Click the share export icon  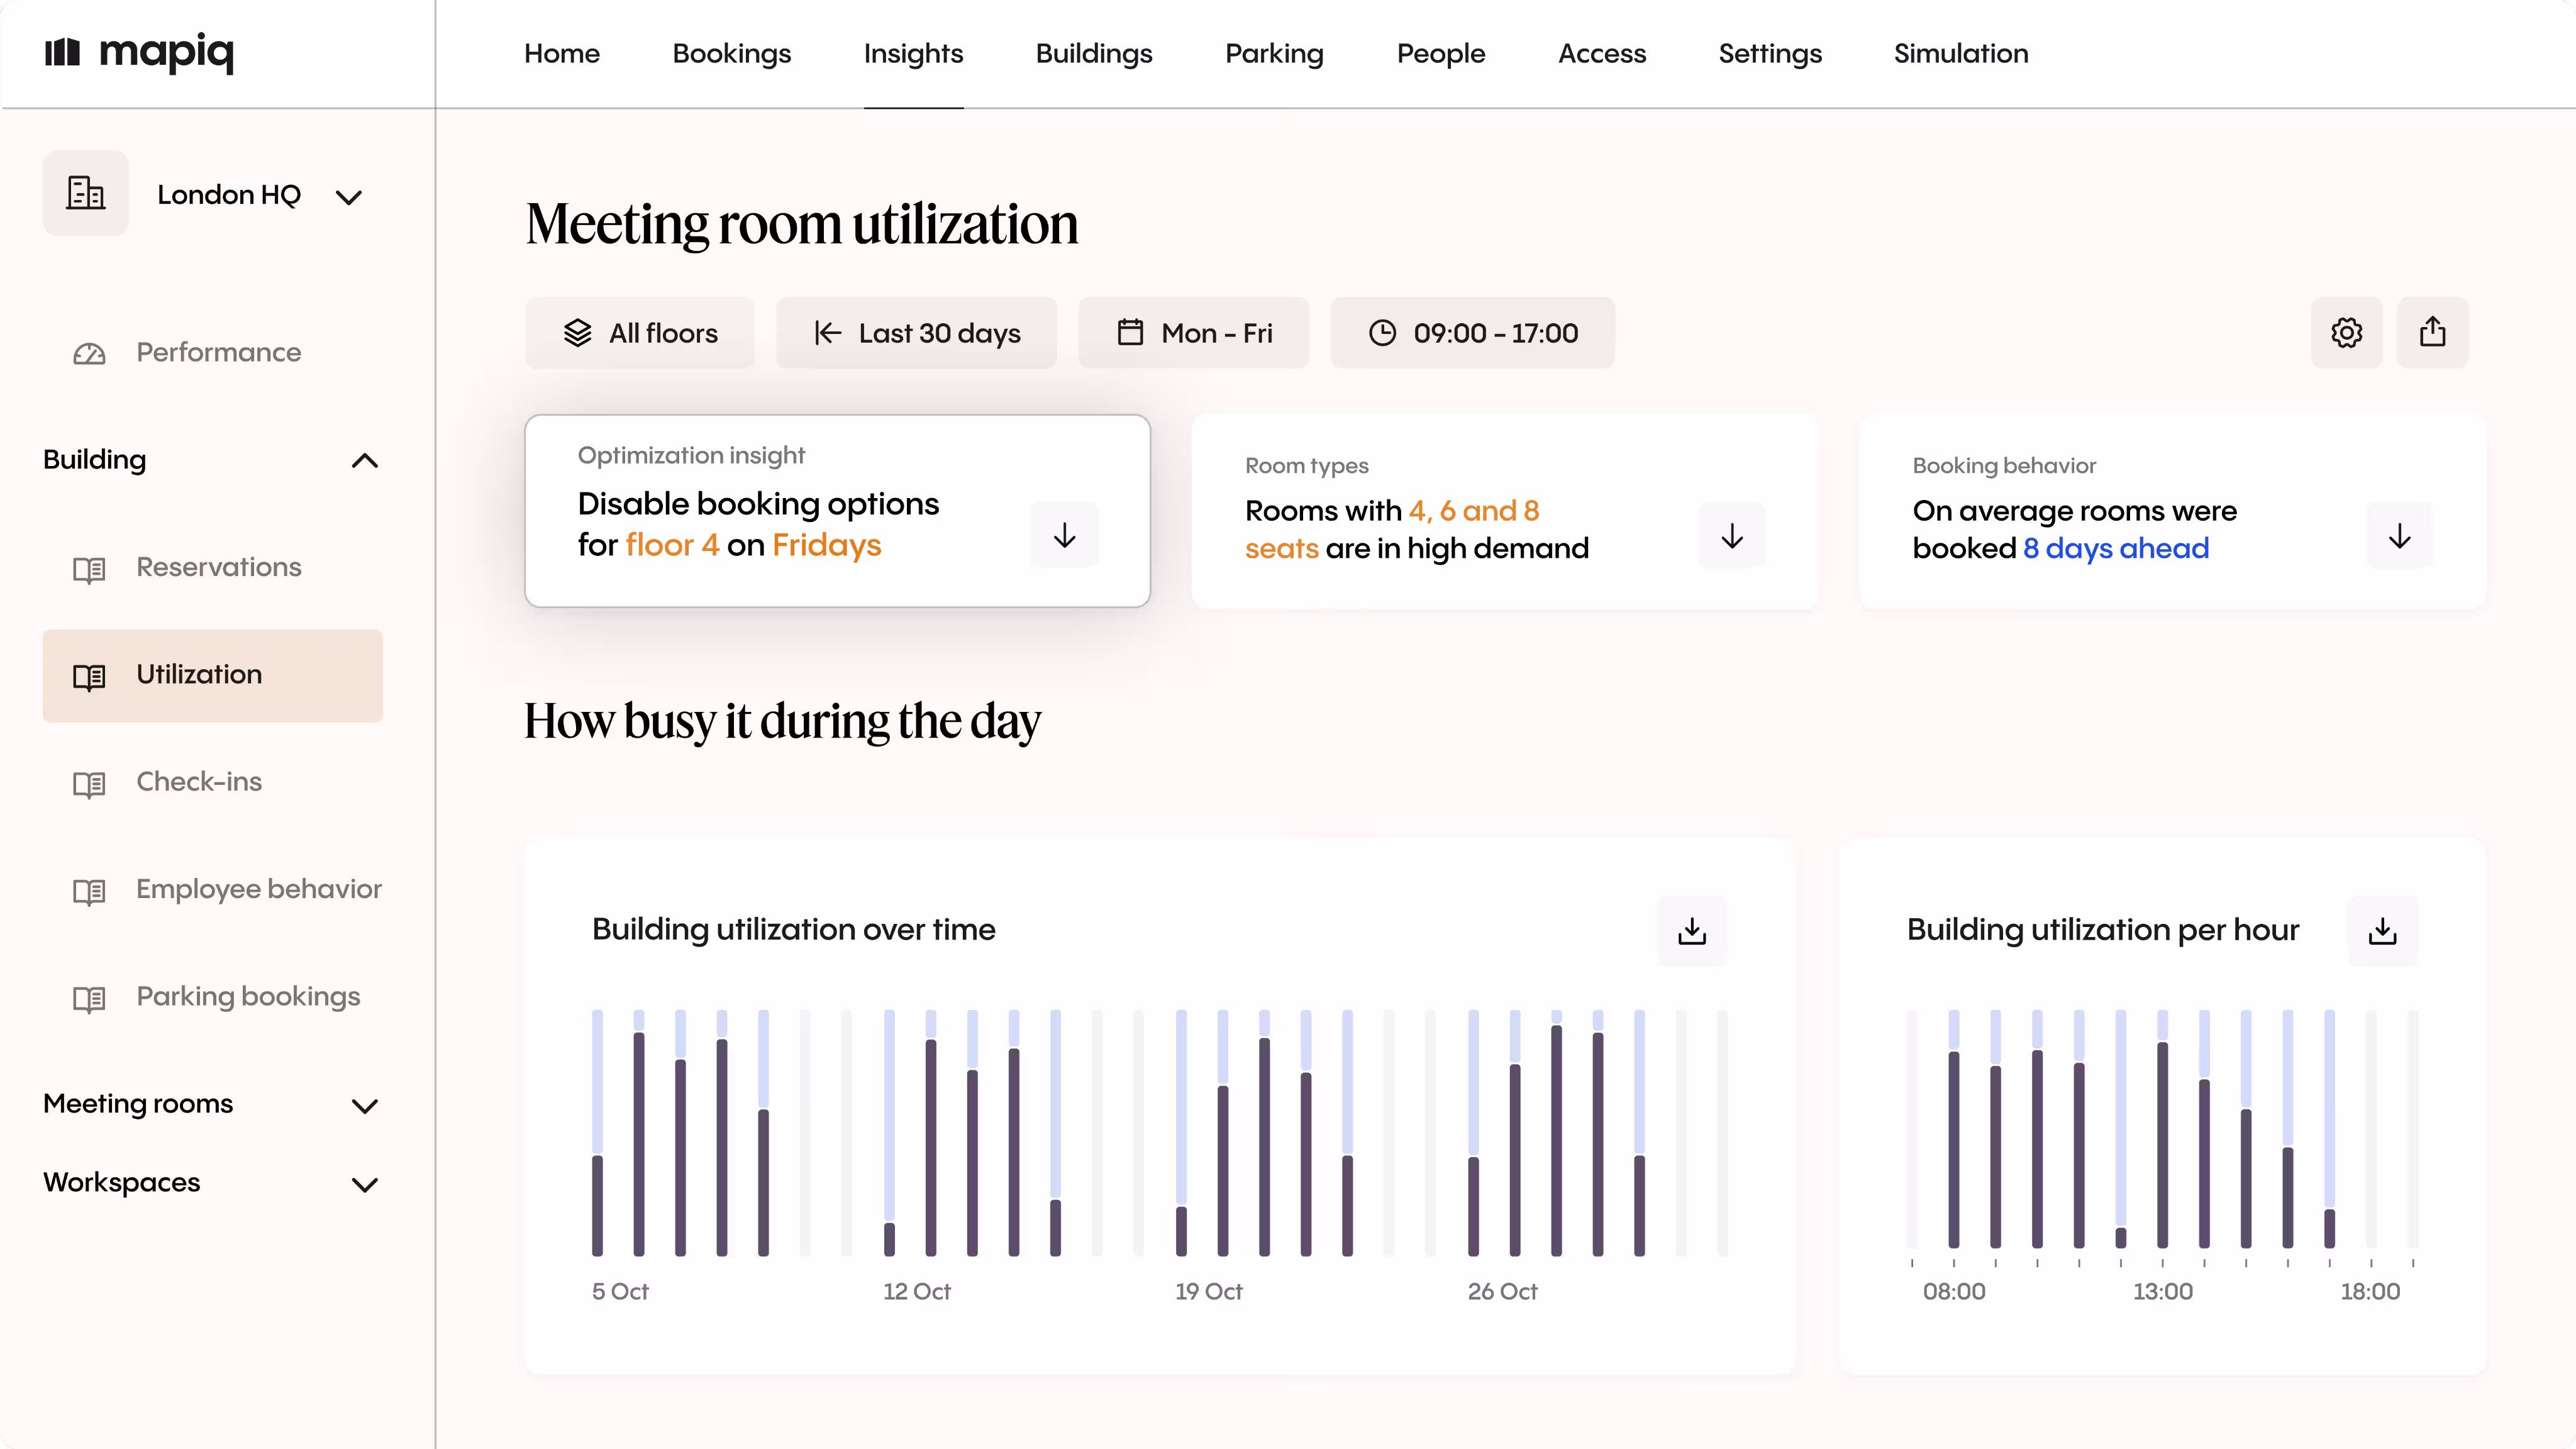(2432, 332)
